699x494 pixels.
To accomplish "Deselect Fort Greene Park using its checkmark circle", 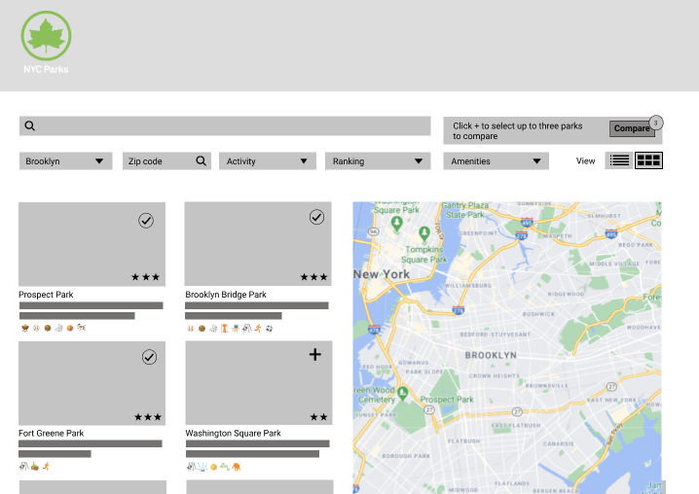I will (x=149, y=357).
